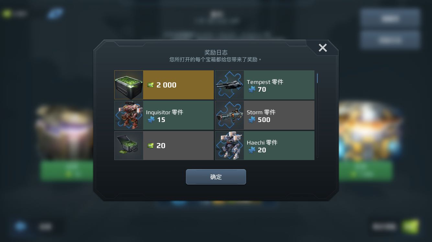Screen dimensions: 432x242
Task: Click the key icon beside 20
Action: point(151,146)
